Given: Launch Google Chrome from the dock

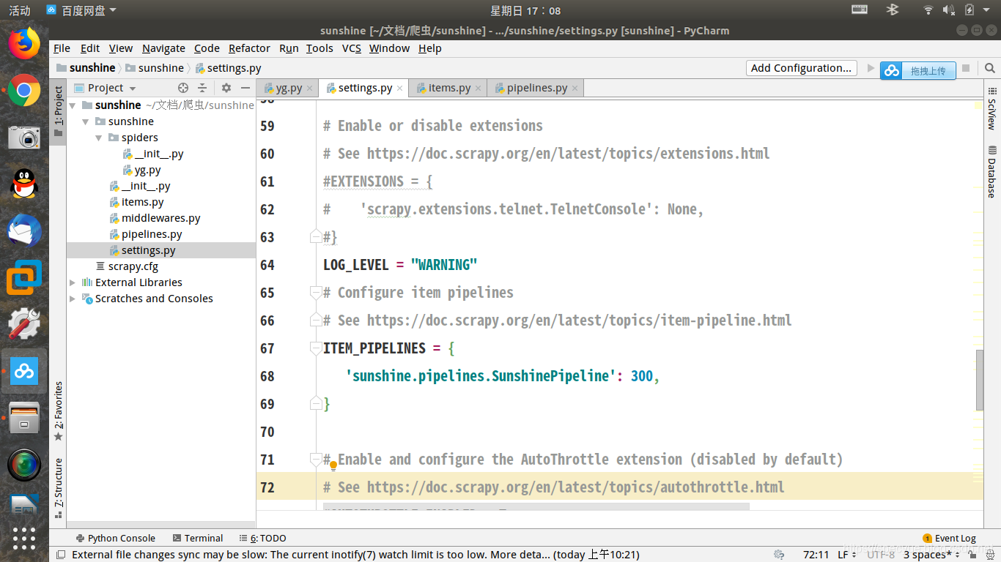Looking at the screenshot, I should coord(24,91).
